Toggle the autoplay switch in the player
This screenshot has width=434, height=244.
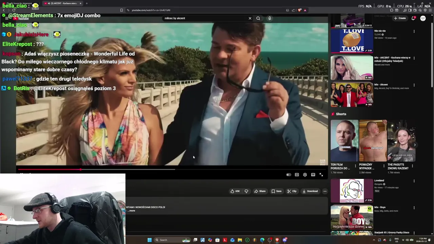click(289, 175)
